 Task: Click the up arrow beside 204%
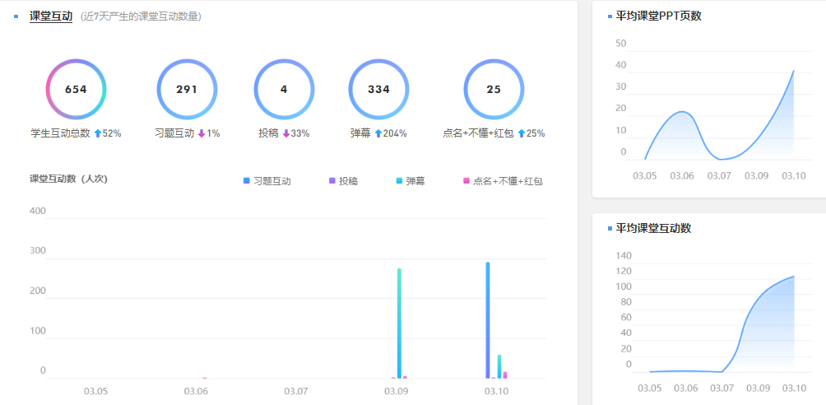pyautogui.click(x=378, y=133)
